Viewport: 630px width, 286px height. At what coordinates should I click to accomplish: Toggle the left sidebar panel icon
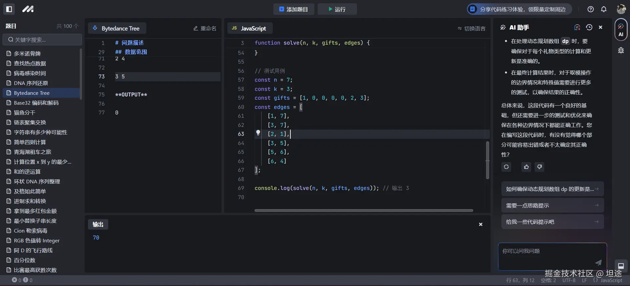pos(9,9)
